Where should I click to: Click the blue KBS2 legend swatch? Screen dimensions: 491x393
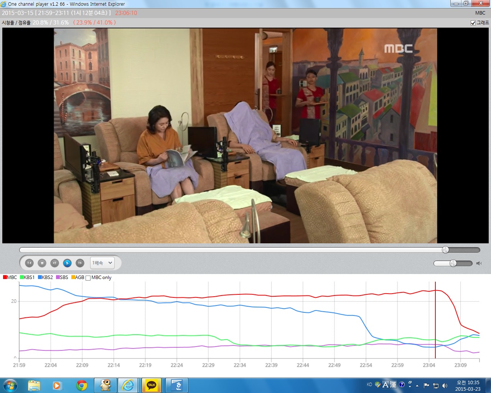coord(40,277)
